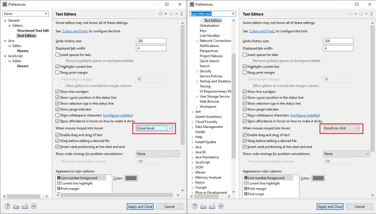
Task: Toggle 'Show whitespace characters' in left window
Action: pos(57,115)
